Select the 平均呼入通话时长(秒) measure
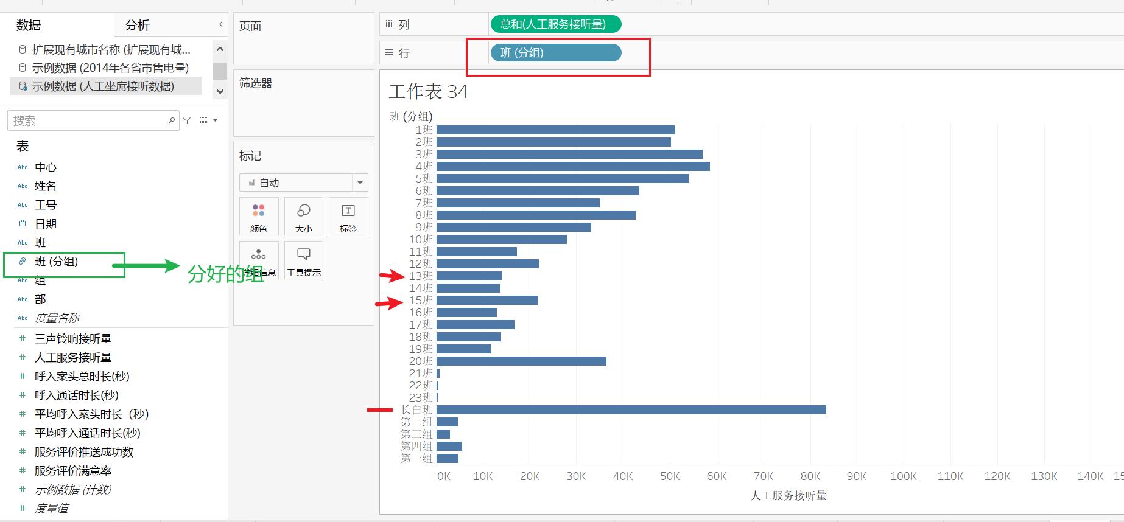The image size is (1124, 522). (88, 433)
